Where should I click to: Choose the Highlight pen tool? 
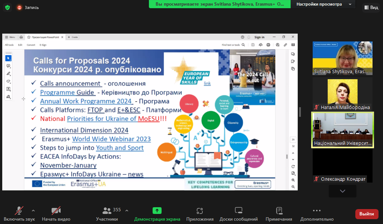(x=8, y=74)
